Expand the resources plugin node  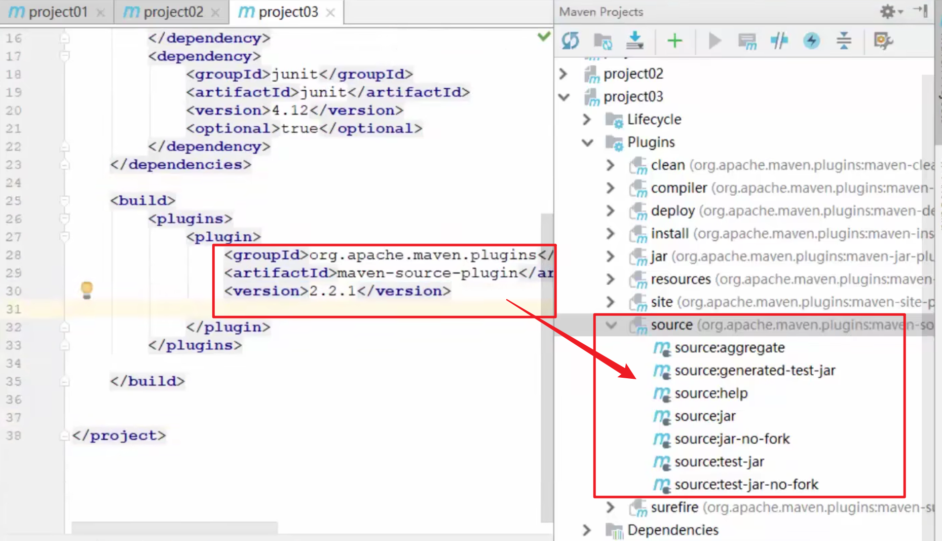pos(611,279)
